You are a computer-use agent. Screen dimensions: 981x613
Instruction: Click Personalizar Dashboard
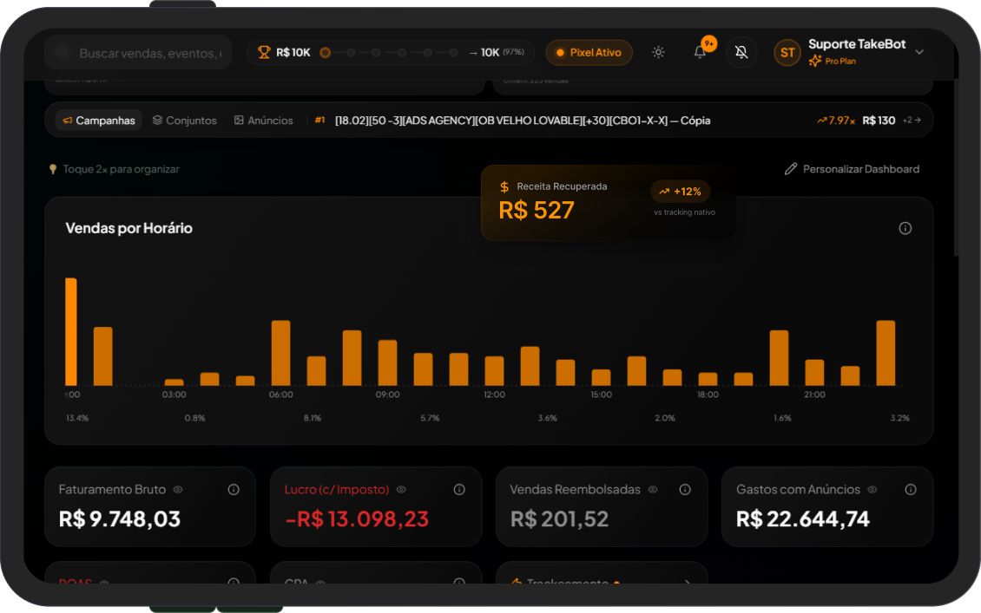point(851,169)
